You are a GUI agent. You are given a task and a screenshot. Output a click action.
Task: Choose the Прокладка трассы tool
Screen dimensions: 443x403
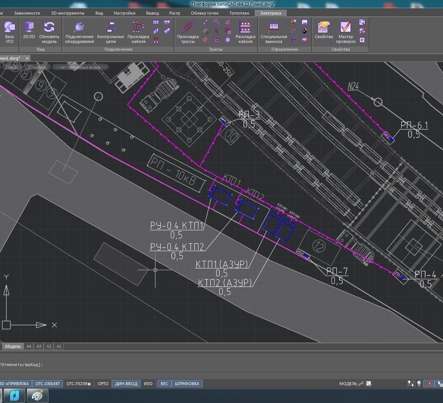point(188,32)
